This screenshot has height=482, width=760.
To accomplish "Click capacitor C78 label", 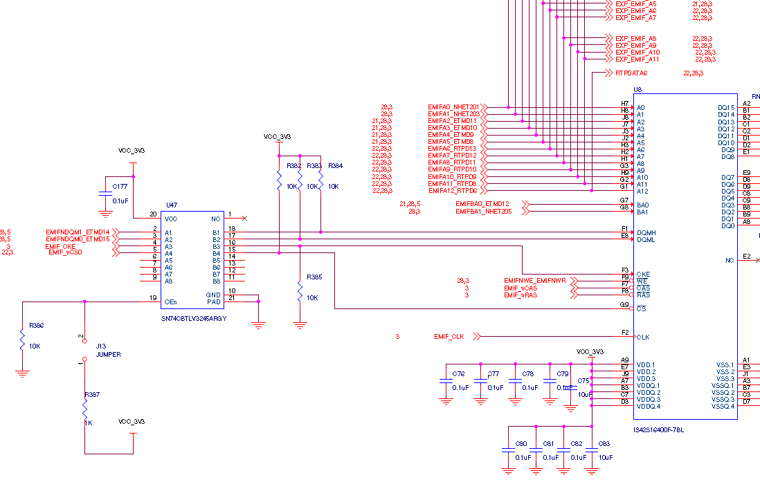I will pyautogui.click(x=528, y=374).
